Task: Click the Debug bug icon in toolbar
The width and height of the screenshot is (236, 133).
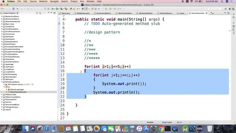Action: [x=52, y=9]
